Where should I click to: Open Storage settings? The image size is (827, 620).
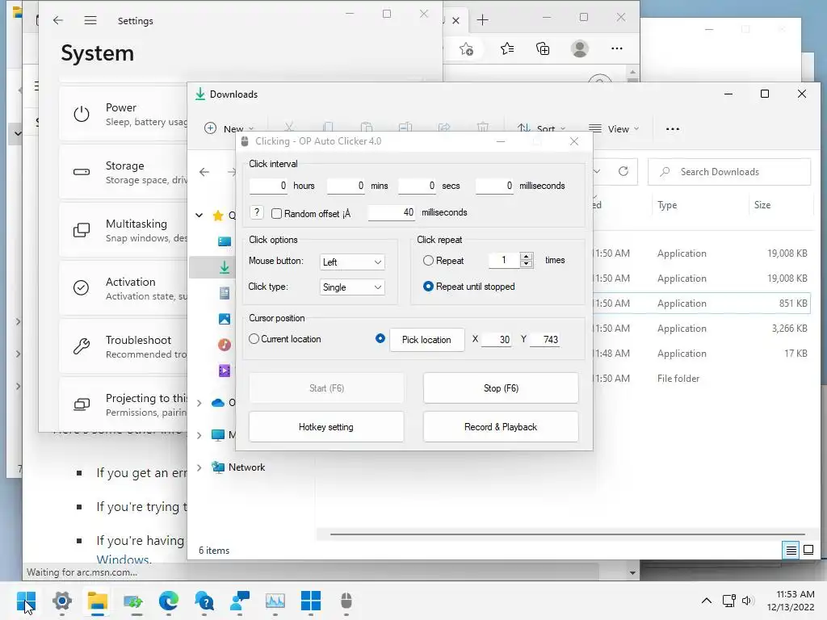point(124,172)
